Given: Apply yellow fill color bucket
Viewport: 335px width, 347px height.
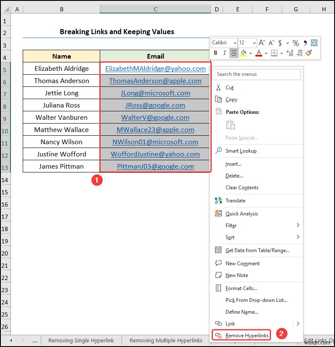Looking at the screenshot, I should coord(243,53).
